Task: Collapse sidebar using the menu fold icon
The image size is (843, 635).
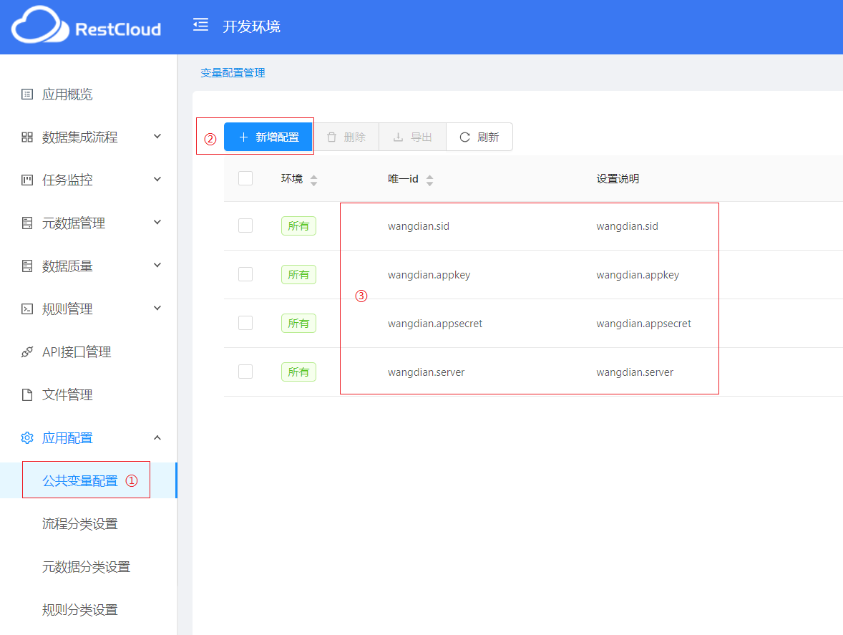Action: pyautogui.click(x=200, y=26)
